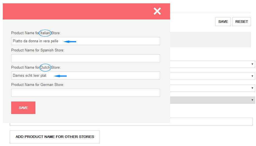The width and height of the screenshot is (256, 146).
Task: Expand the grayed-out dropdown arrow
Action: 252,100
